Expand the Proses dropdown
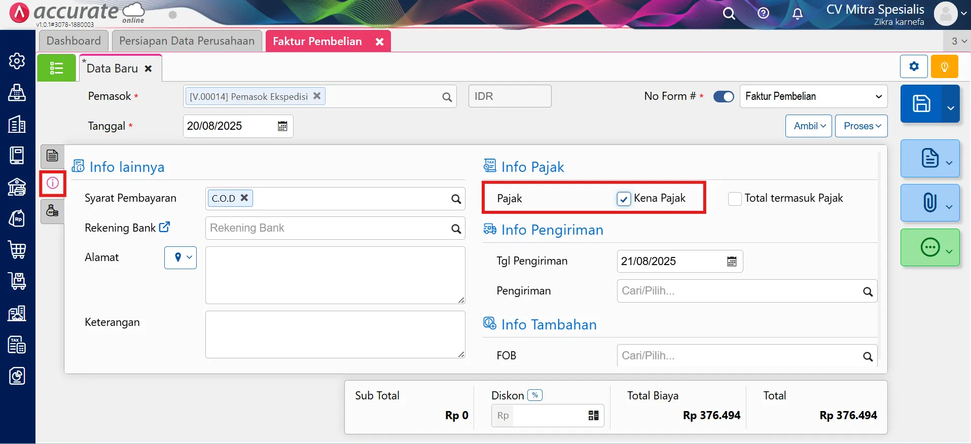The image size is (971, 444). pos(861,126)
